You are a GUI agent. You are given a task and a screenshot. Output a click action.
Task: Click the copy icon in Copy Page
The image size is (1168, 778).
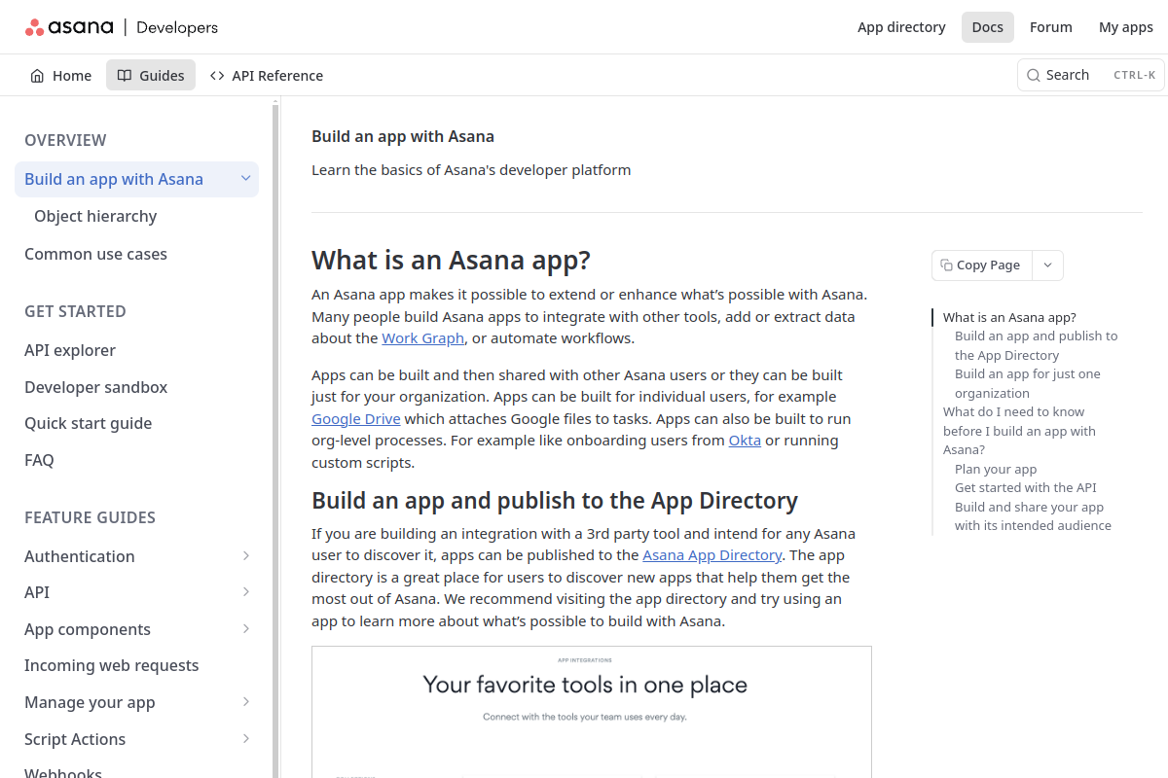(x=947, y=265)
